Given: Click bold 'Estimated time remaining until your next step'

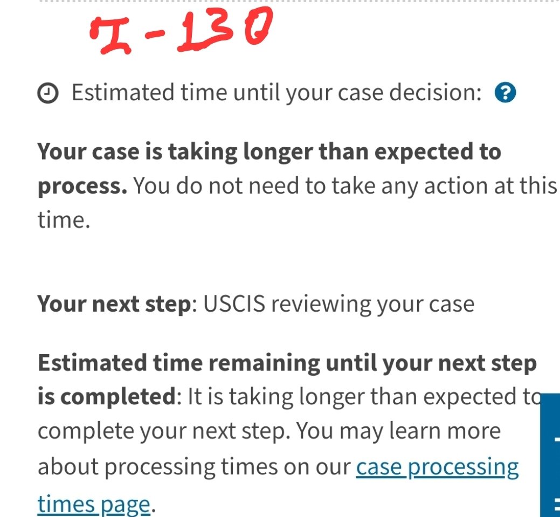Looking at the screenshot, I should click(287, 363).
